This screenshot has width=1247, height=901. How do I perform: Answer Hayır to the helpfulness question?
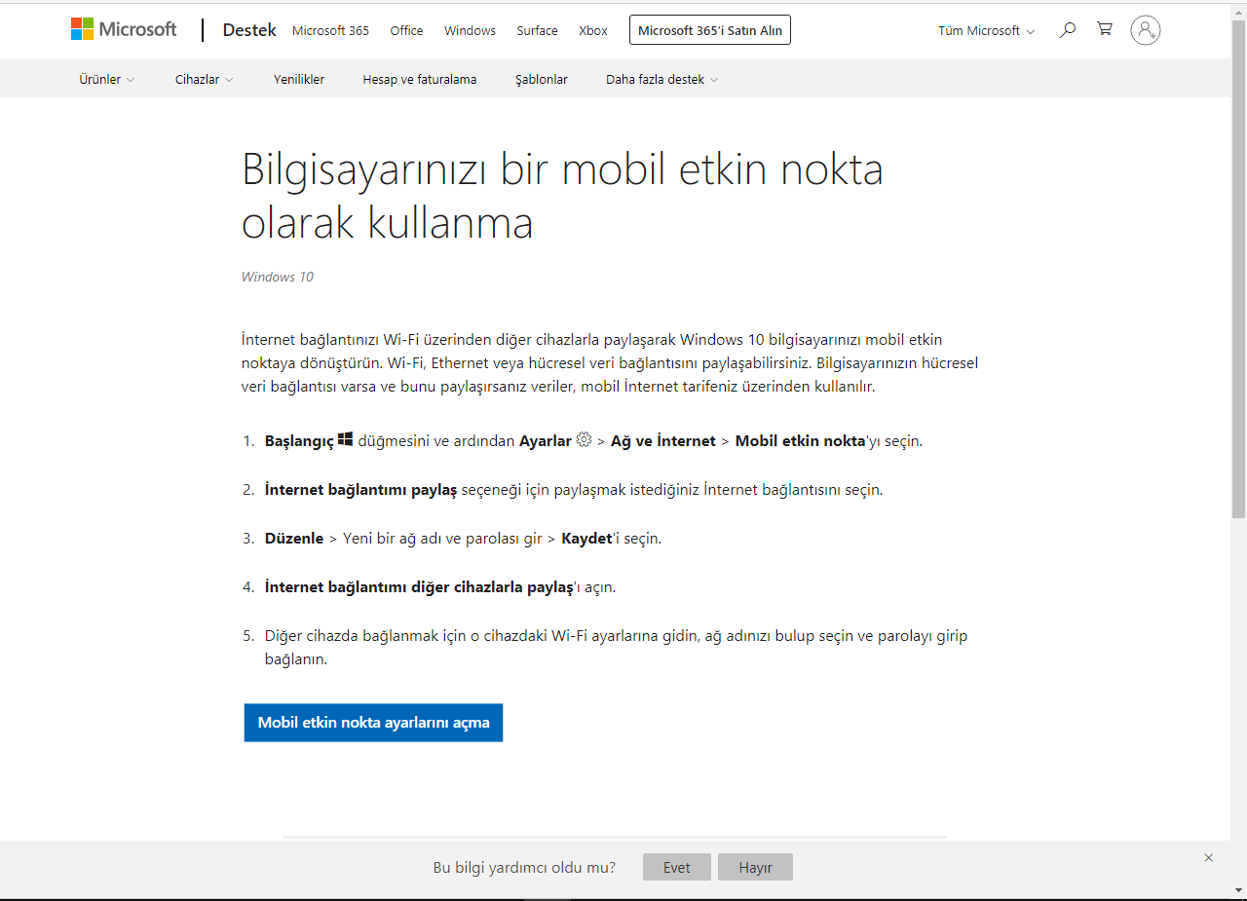point(755,867)
